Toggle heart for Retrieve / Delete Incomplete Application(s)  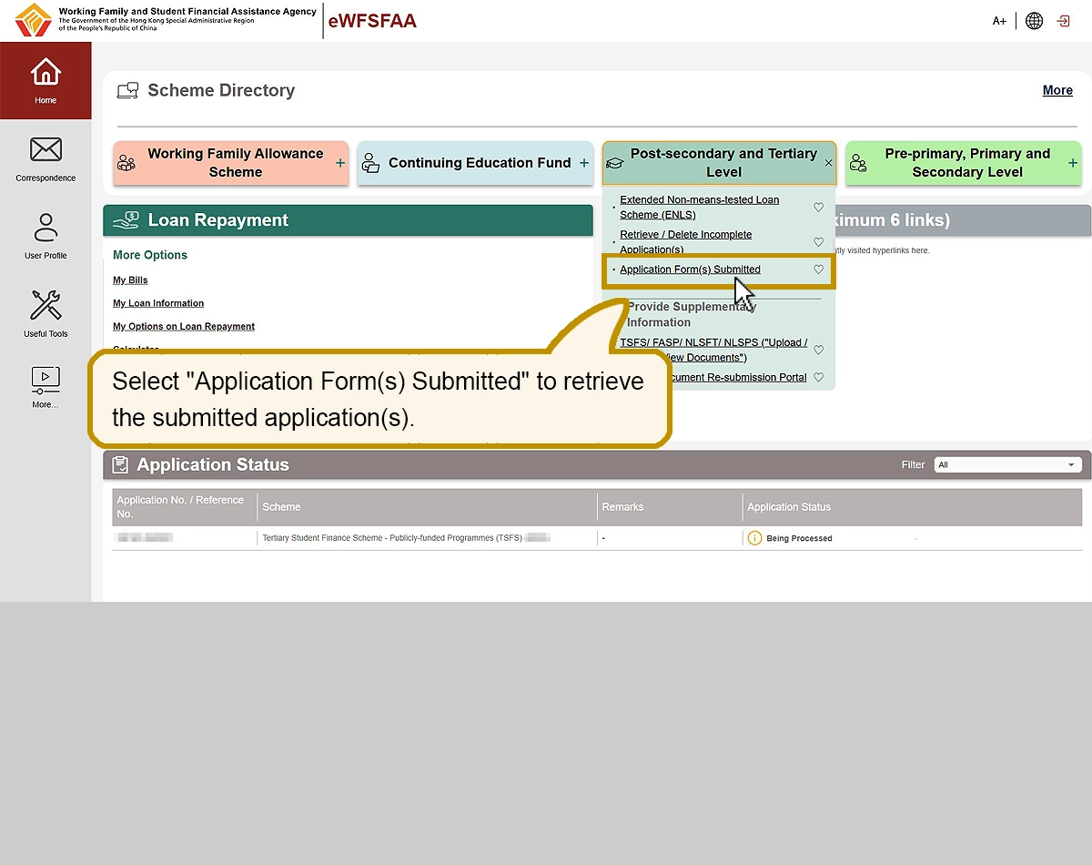click(818, 242)
